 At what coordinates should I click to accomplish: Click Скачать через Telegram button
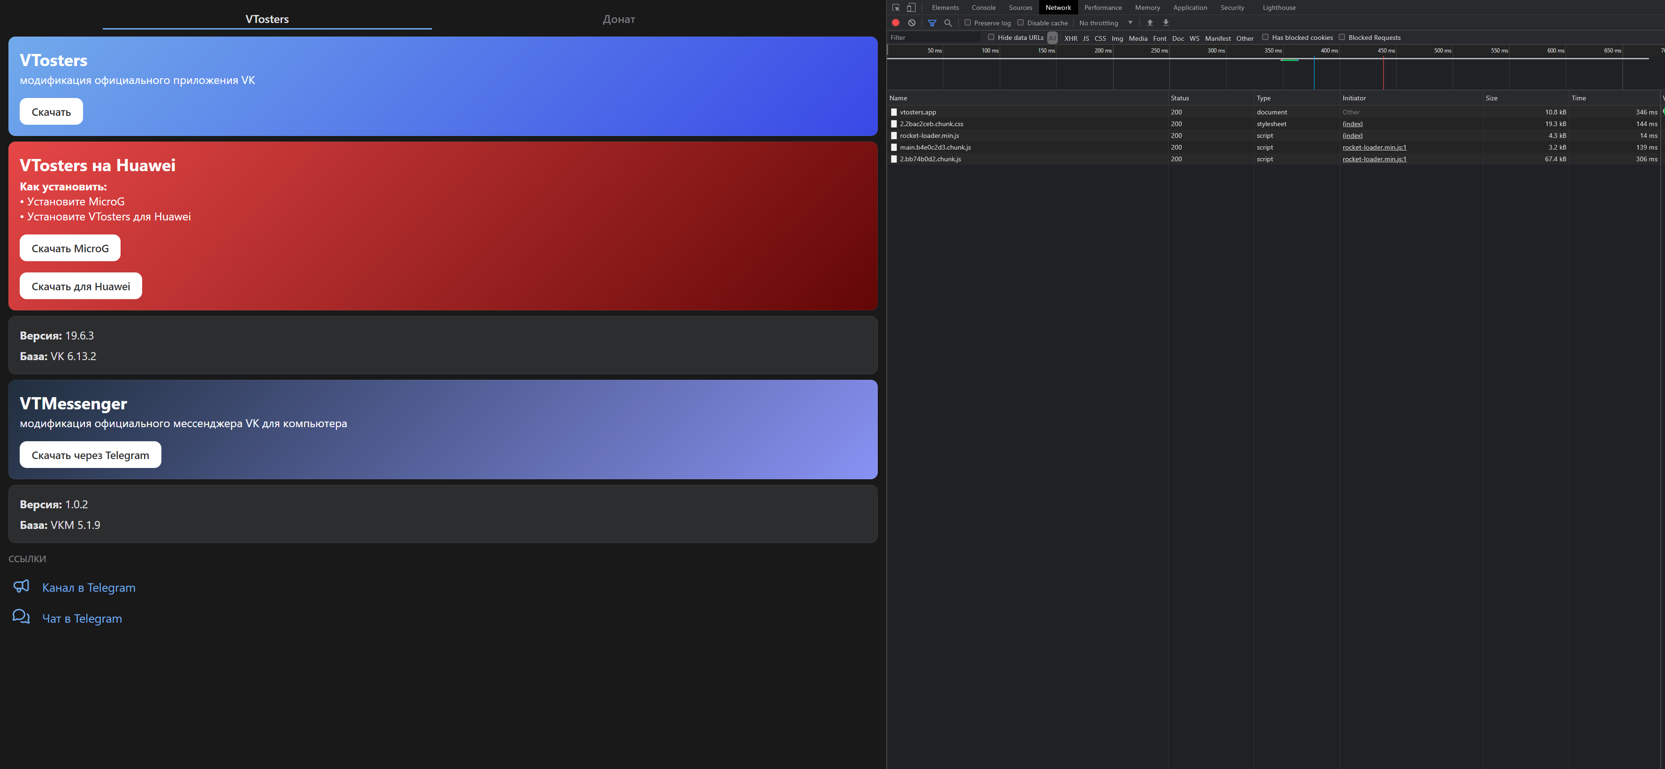91,455
